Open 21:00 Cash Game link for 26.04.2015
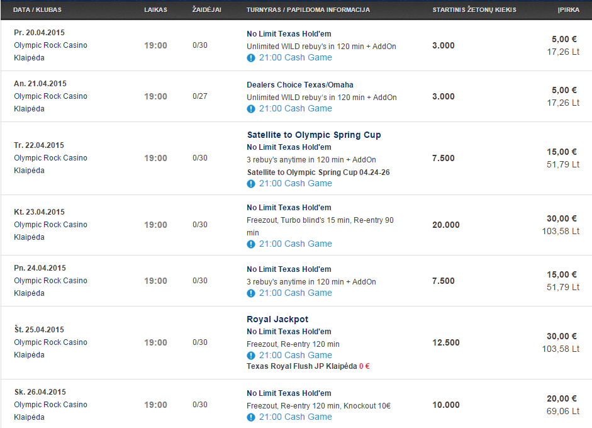The image size is (592, 428). [295, 417]
